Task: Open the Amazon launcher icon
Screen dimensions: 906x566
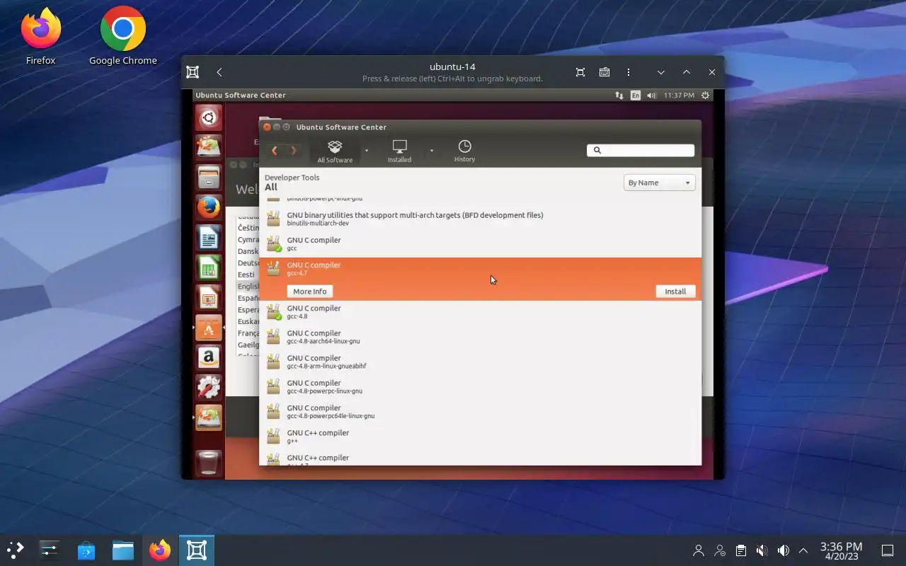Action: (208, 358)
